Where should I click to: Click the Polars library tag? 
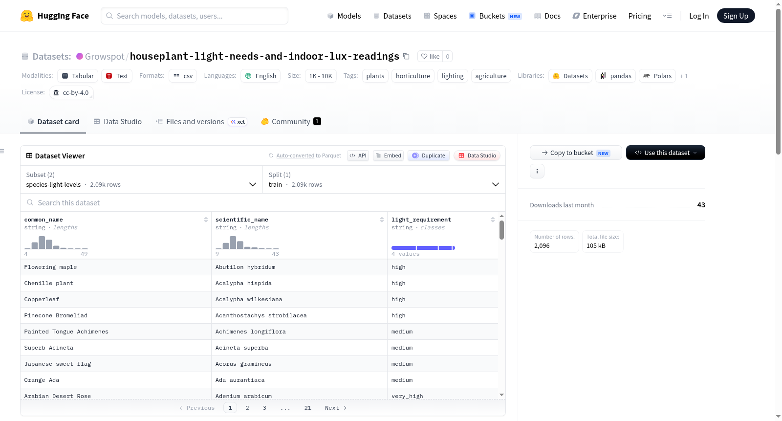coord(657,76)
